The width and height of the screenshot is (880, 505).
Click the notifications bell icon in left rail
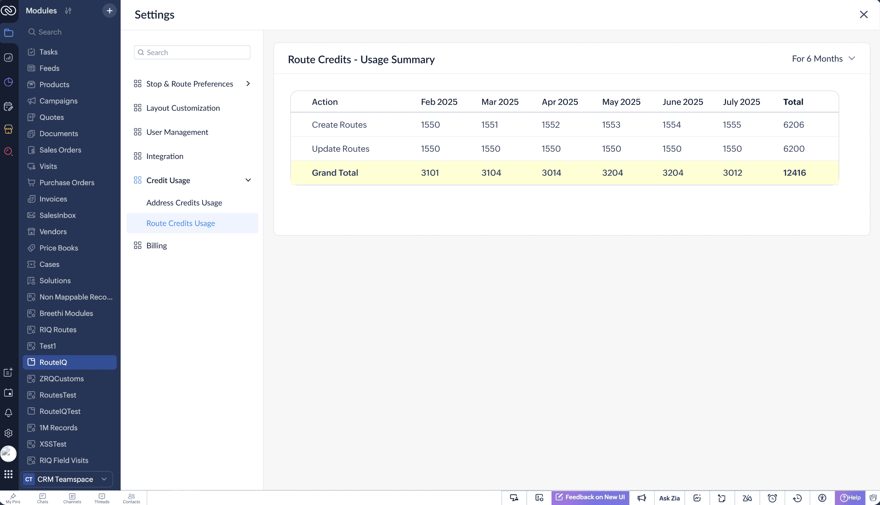[x=8, y=413]
